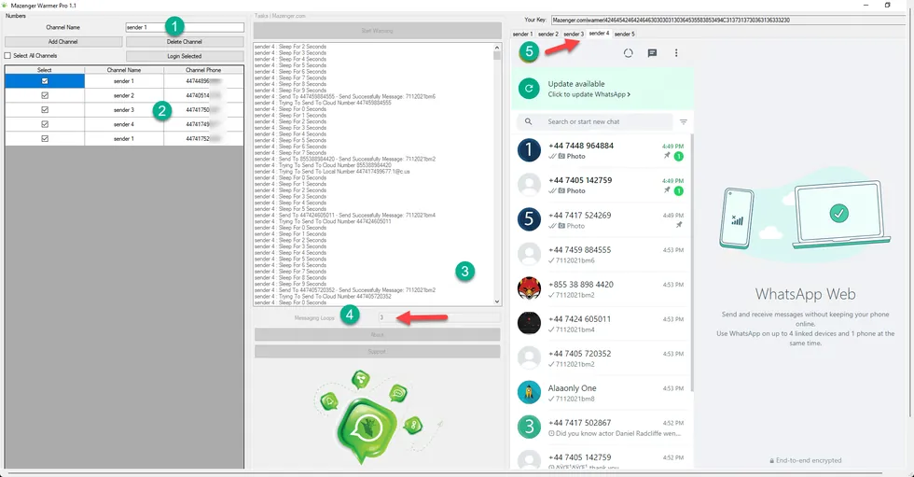
Task: Click the WhatsApp chat list scrollbar
Action: tap(692, 262)
